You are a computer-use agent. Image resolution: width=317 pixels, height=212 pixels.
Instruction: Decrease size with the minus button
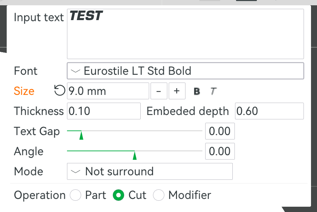(159, 91)
